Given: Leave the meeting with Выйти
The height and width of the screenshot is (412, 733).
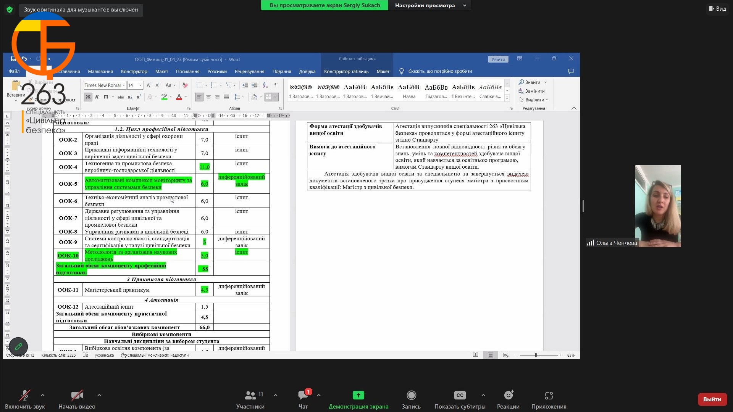Looking at the screenshot, I should pos(712,399).
